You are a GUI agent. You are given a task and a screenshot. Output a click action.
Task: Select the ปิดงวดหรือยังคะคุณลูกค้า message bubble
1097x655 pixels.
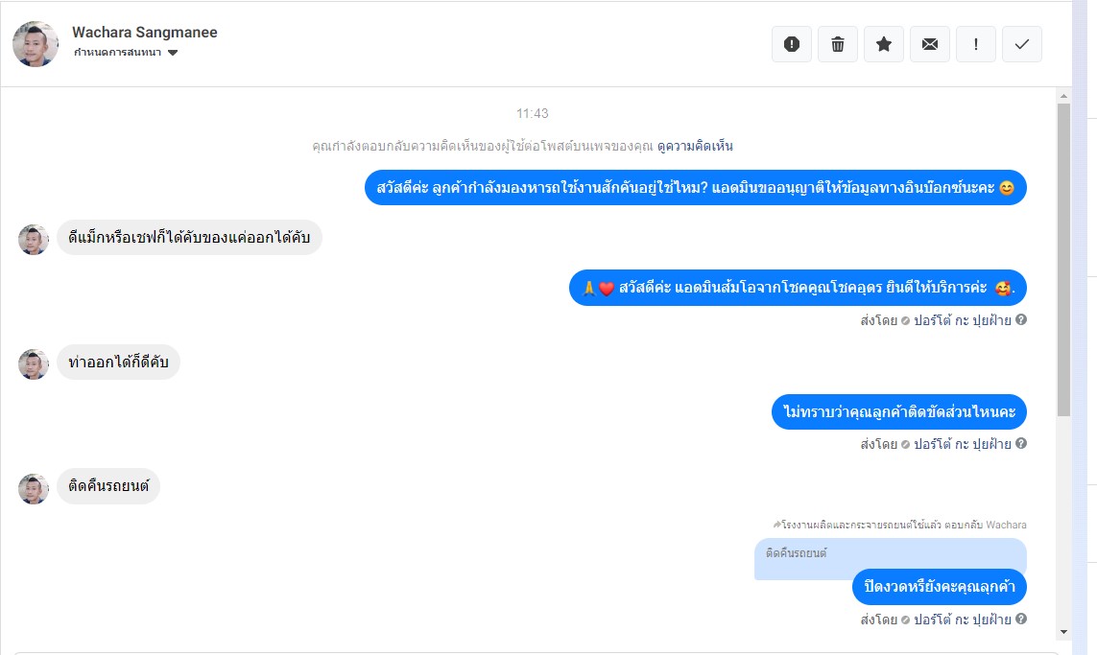click(939, 587)
